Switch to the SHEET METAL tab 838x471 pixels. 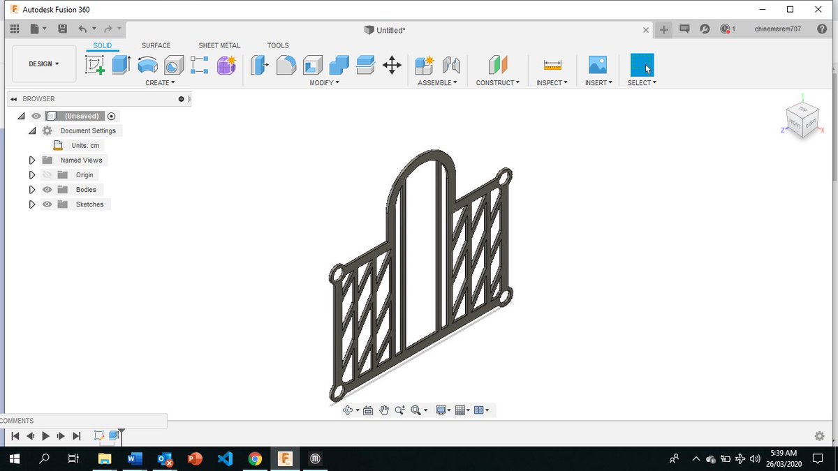(219, 45)
